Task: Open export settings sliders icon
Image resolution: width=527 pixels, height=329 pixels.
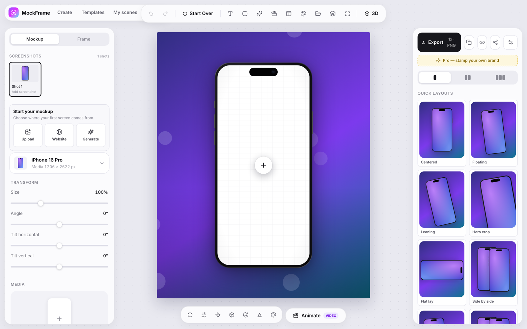Action: [x=511, y=42]
